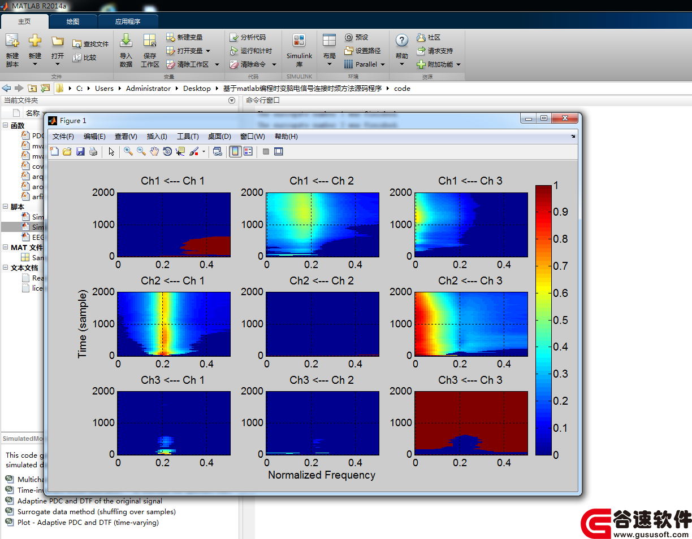Click Analyze Code (分析代码) button
Viewport: 692px width, 539px height.
pos(248,37)
